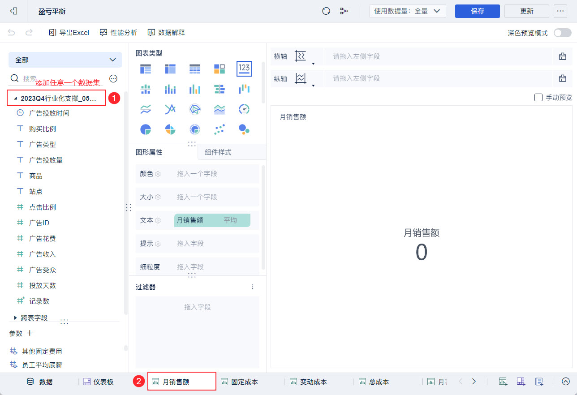
Task: Select the 投放天数 field
Action: tap(43, 286)
